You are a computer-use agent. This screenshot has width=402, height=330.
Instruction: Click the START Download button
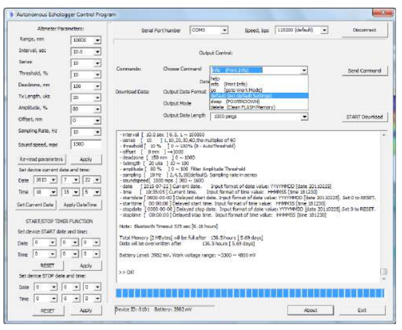[x=366, y=117]
